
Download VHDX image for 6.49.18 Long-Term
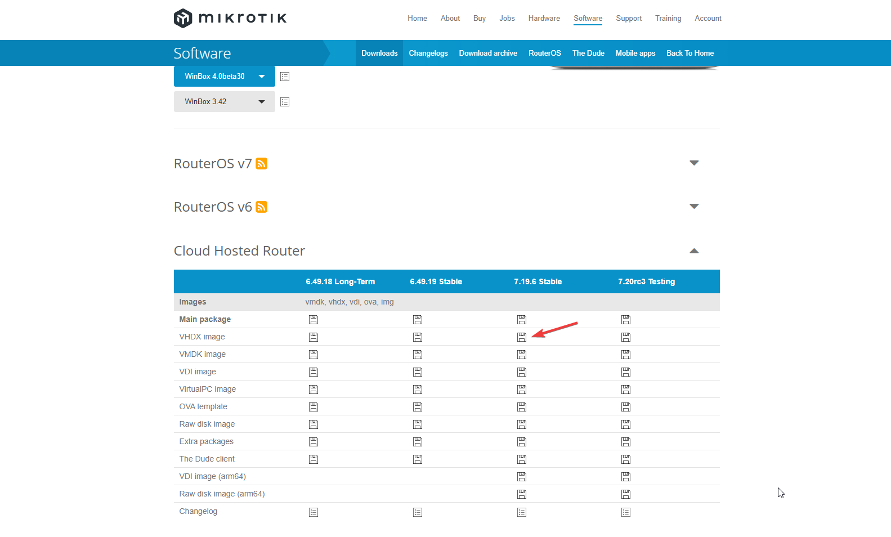(x=314, y=337)
